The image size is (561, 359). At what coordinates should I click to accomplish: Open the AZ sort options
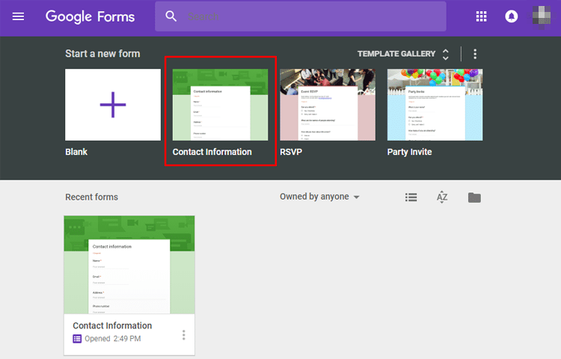click(x=442, y=197)
